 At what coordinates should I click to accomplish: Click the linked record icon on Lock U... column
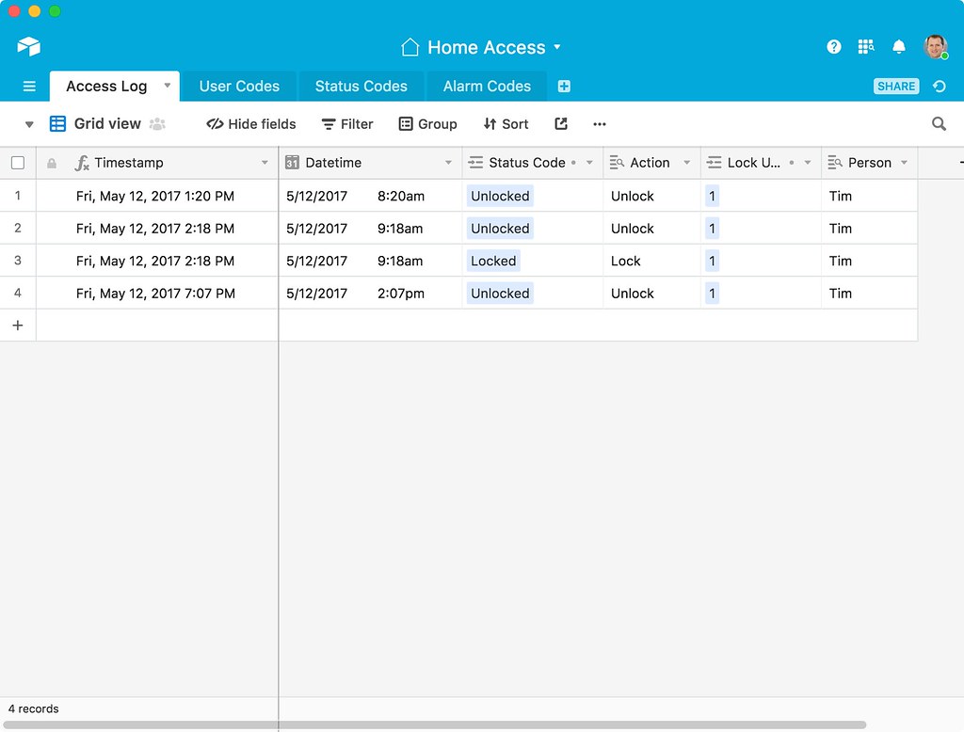[714, 162]
